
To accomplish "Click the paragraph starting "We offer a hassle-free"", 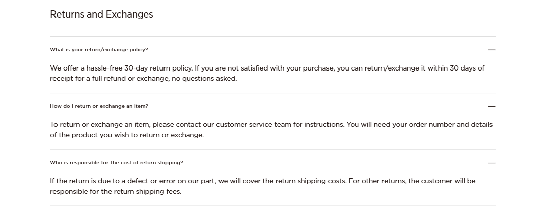I will (267, 73).
